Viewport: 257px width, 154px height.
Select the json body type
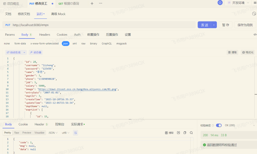tap(66, 43)
